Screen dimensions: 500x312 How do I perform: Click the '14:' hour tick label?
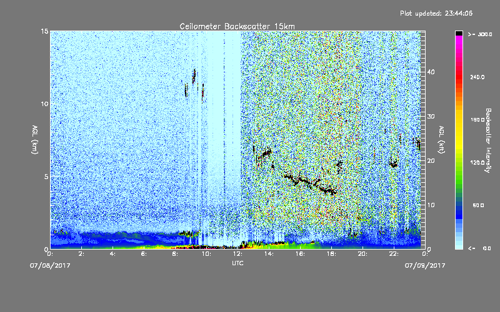269,254
